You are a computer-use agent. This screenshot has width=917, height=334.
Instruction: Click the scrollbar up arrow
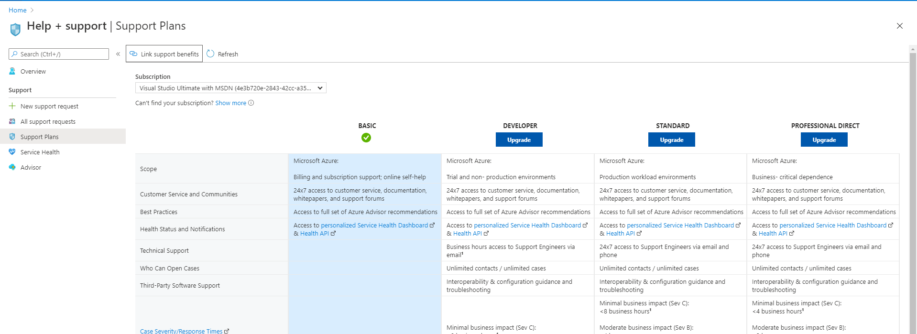(913, 49)
